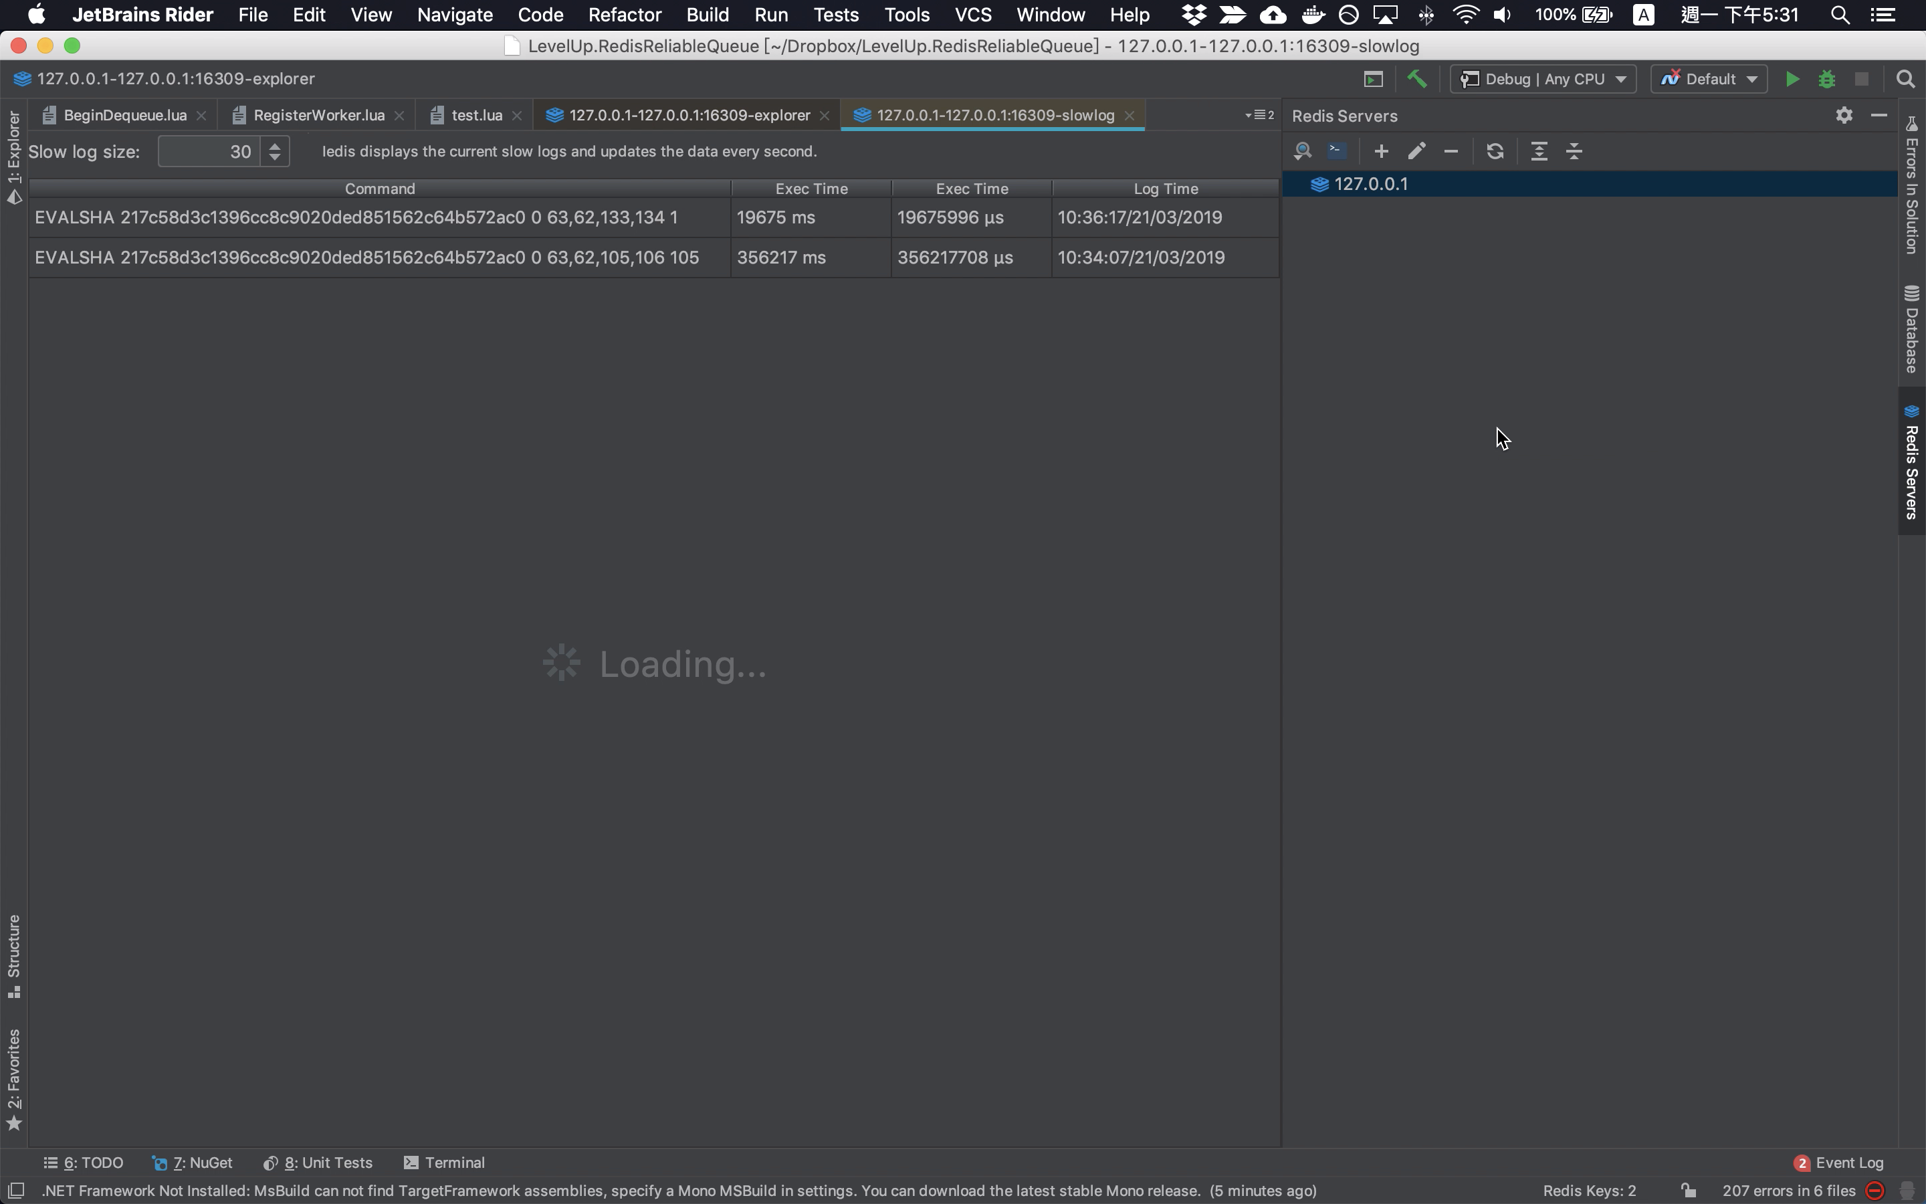Open the Event Log

1839,1163
